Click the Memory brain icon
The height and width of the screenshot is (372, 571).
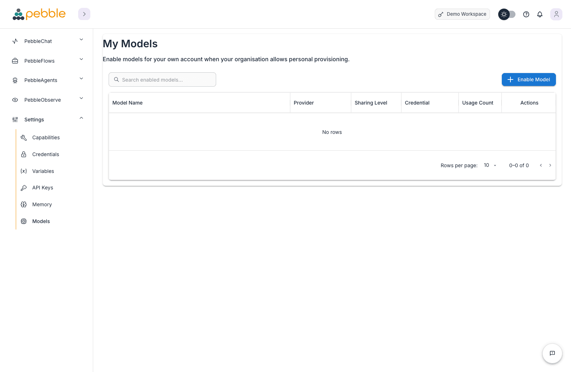pyautogui.click(x=23, y=204)
